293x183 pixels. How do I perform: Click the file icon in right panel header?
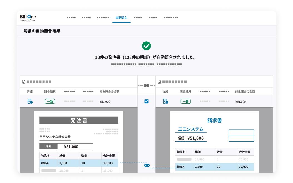pyautogui.click(x=159, y=82)
